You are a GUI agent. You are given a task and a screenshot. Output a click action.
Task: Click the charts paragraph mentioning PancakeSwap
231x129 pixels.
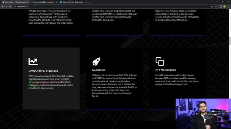click(51, 17)
